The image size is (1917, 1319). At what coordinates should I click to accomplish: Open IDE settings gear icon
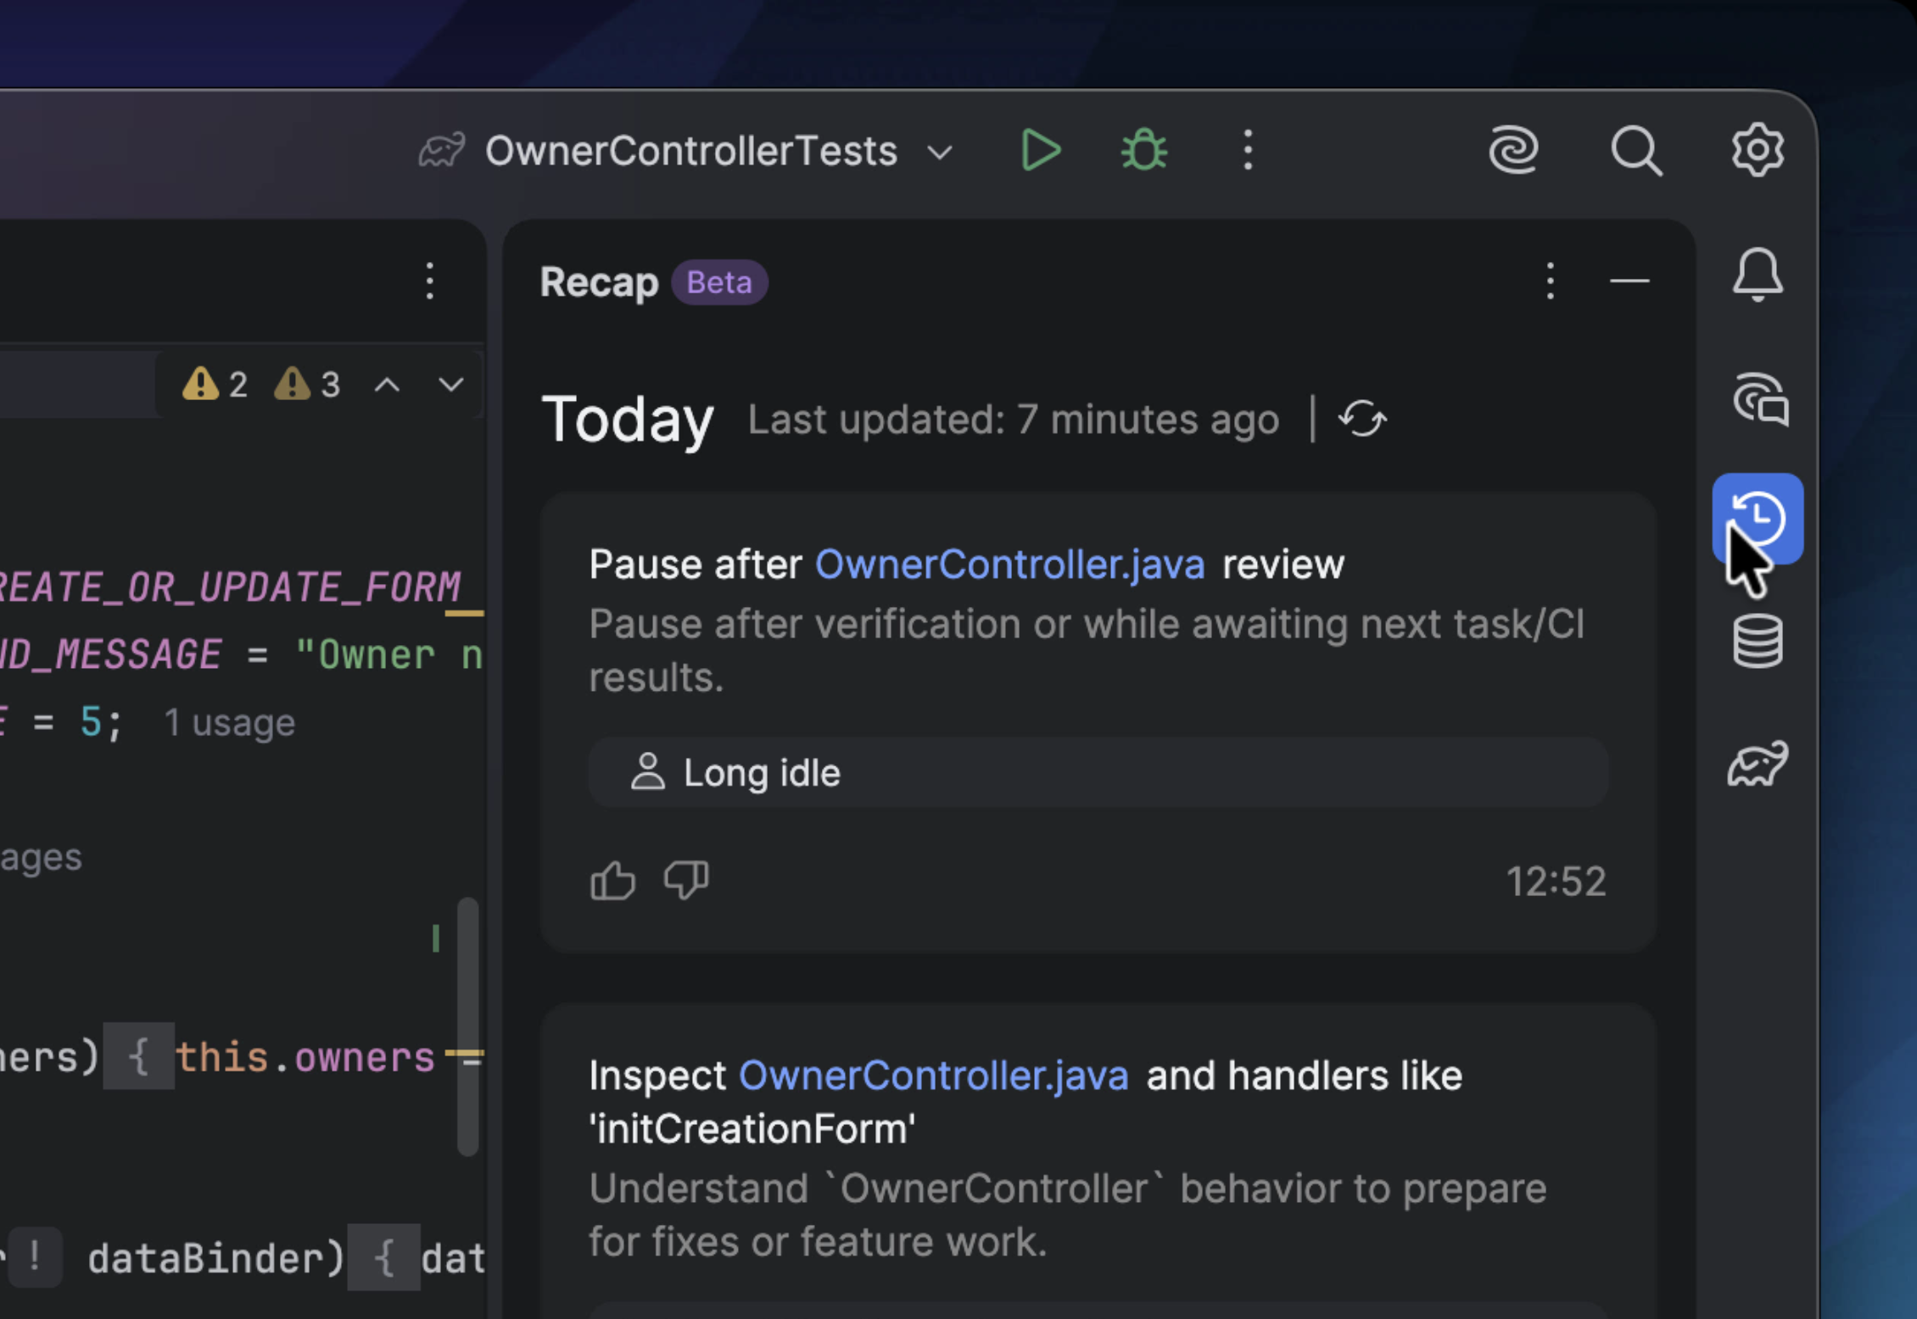pos(1758,150)
